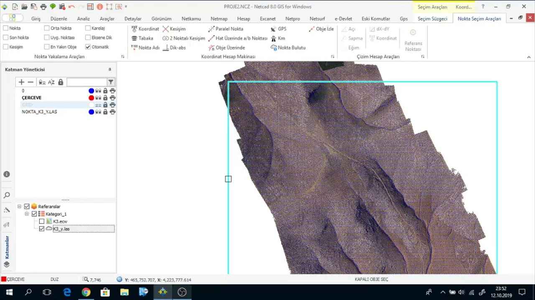Open the Netsurf tab
The image size is (535, 300).
pos(317,19)
